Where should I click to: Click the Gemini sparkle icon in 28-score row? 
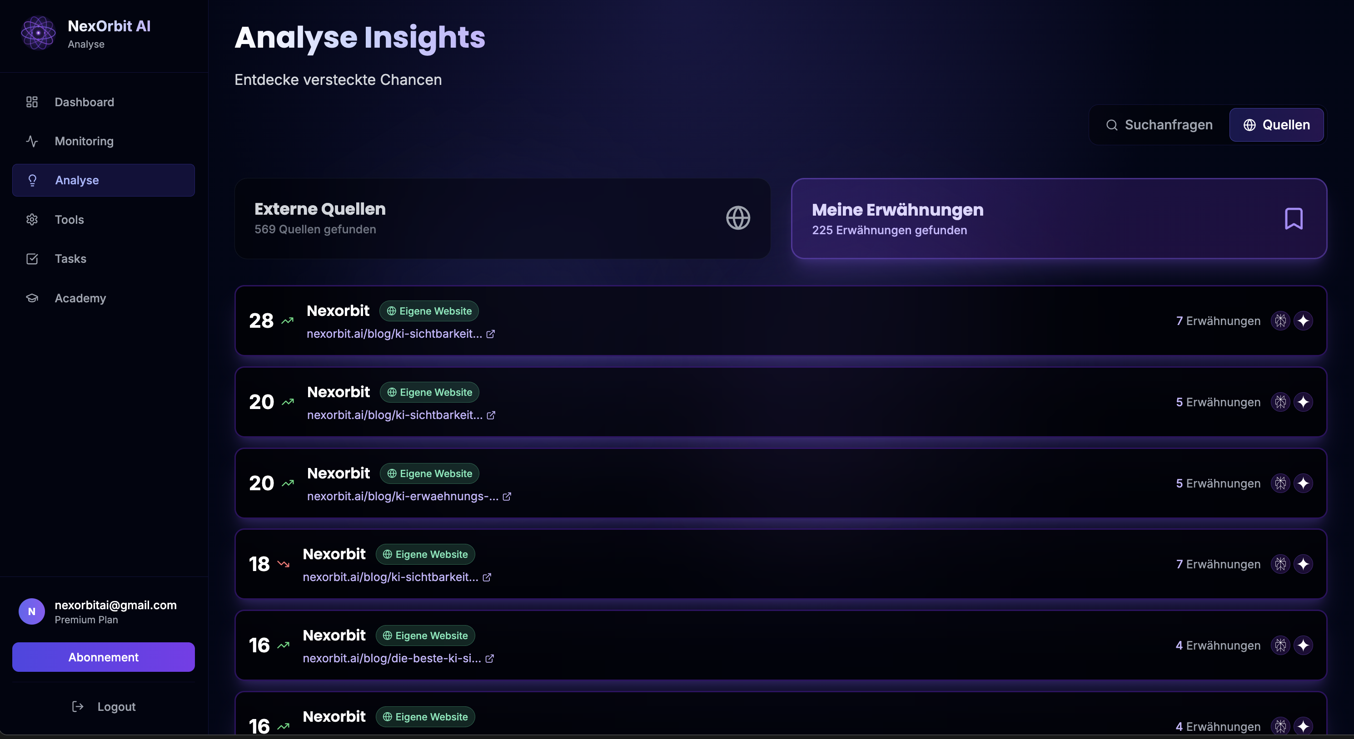click(1303, 321)
